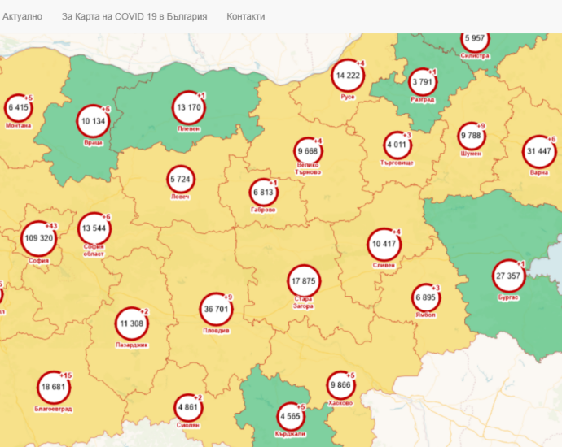Screen dimensions: 562x447
Task: Select the Сливен circle with 10 417
Action: (384, 245)
